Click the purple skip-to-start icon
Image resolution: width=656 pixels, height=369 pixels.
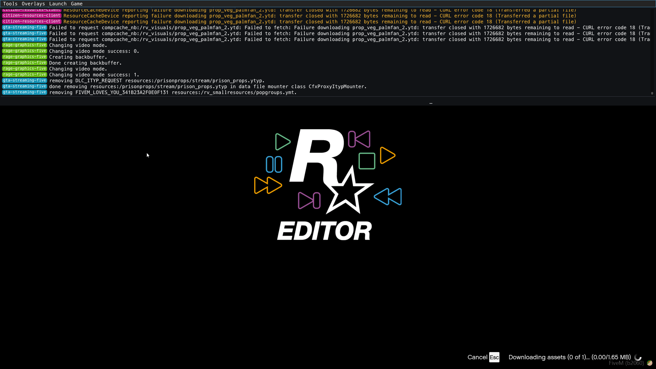359,139
